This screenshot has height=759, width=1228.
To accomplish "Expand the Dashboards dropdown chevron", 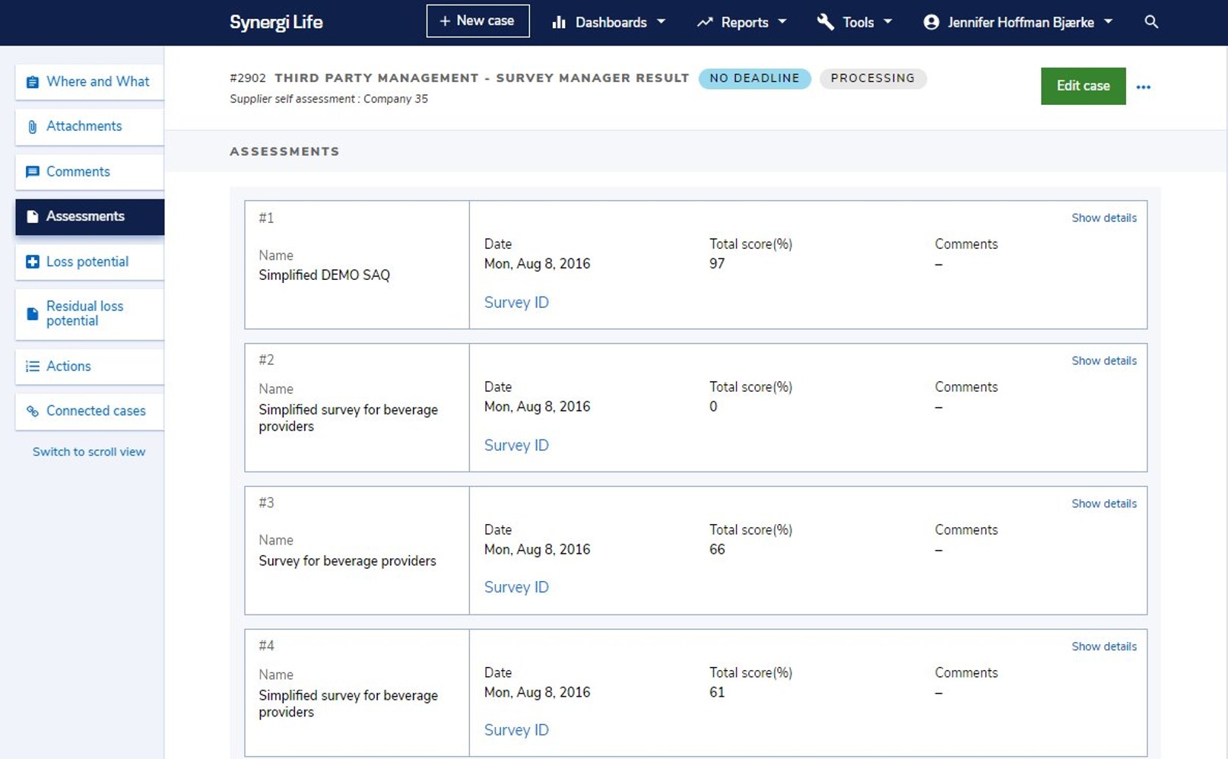I will click(660, 22).
